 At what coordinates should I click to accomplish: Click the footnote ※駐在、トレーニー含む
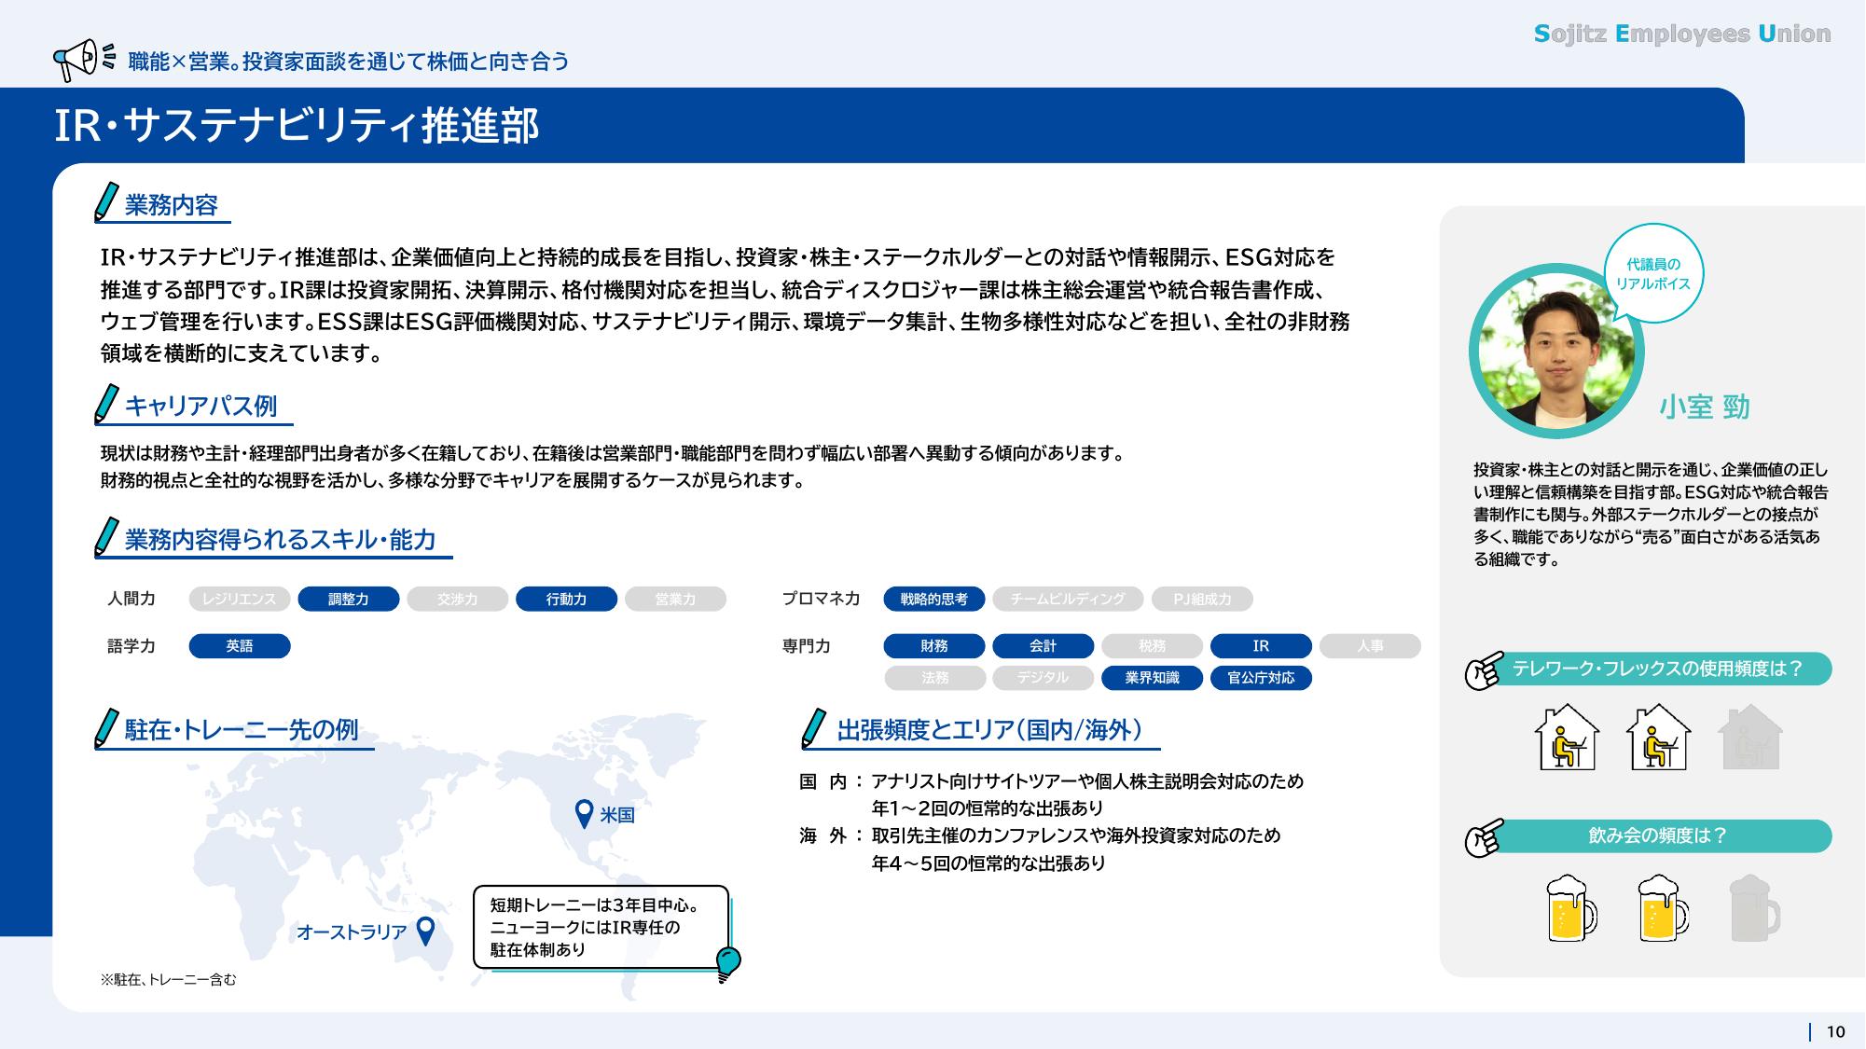[x=169, y=980]
